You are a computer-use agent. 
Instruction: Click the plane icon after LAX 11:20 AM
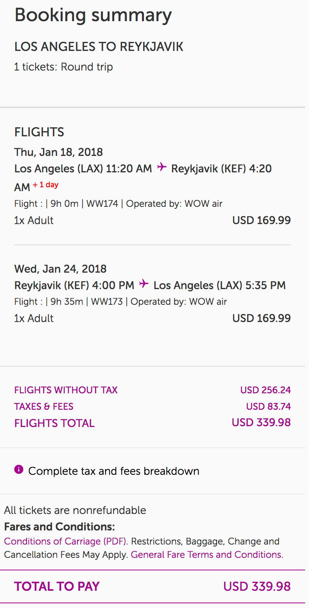(162, 167)
